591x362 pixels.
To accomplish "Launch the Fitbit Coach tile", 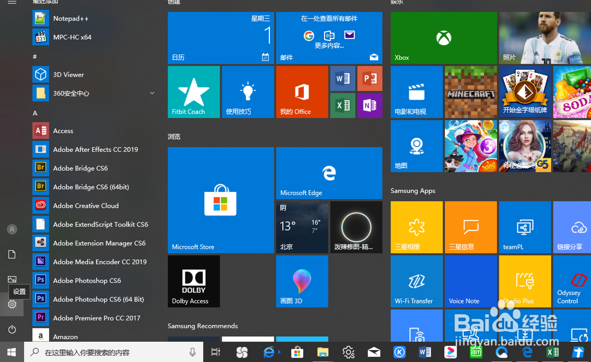I will tap(194, 92).
